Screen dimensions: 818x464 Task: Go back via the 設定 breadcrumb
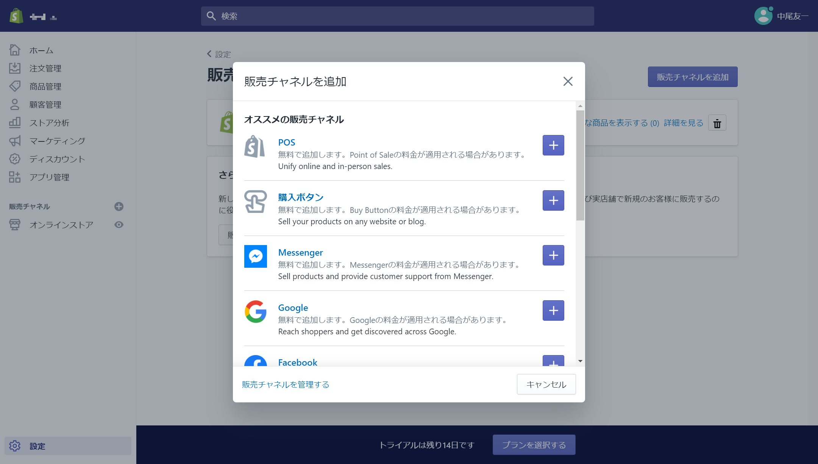pyautogui.click(x=219, y=54)
